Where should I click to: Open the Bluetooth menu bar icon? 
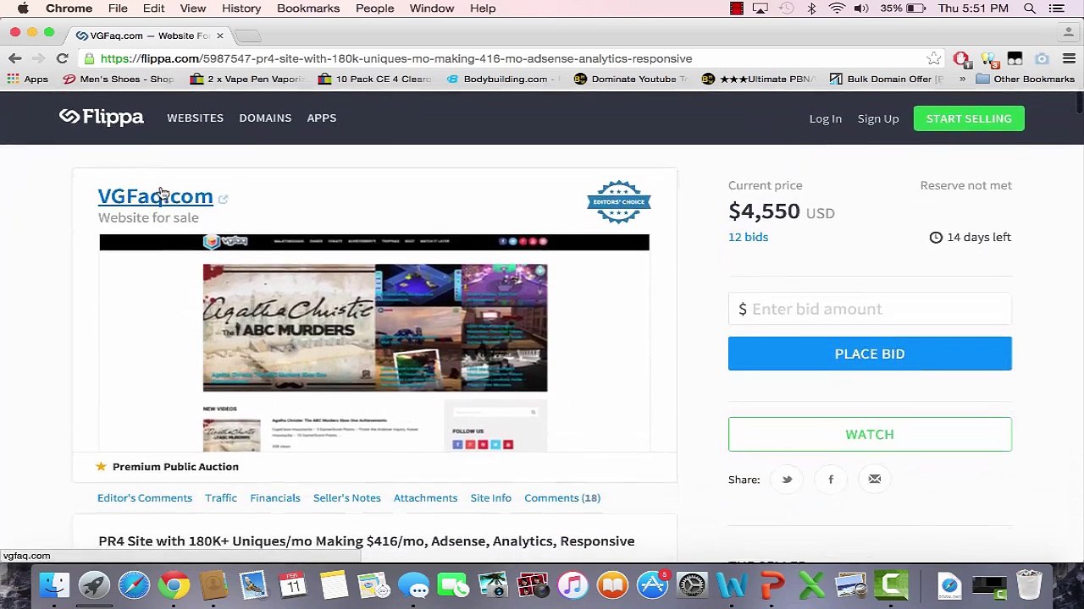tap(811, 8)
